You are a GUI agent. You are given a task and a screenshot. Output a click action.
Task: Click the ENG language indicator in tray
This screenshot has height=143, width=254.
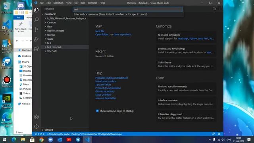point(229,139)
